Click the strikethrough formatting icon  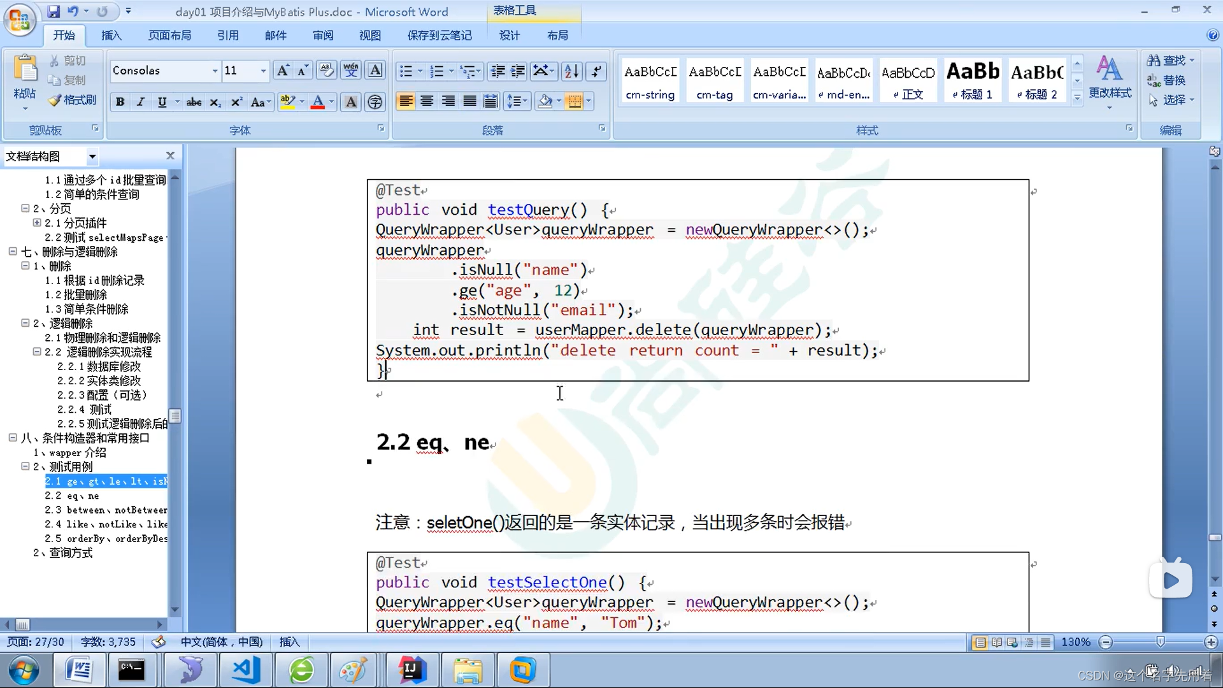click(x=192, y=101)
